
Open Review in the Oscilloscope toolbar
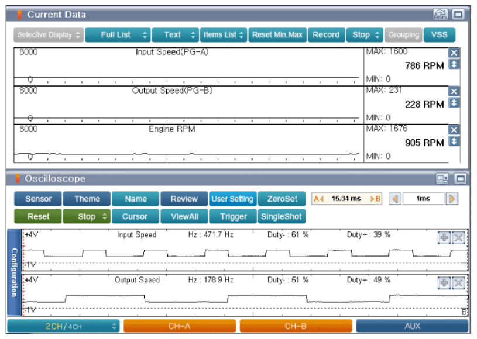pyautogui.click(x=184, y=199)
